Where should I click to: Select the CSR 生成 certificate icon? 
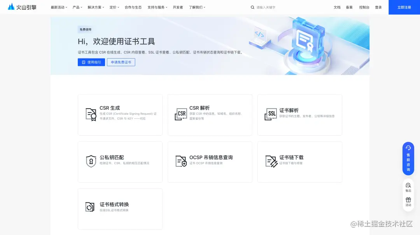coord(91,115)
